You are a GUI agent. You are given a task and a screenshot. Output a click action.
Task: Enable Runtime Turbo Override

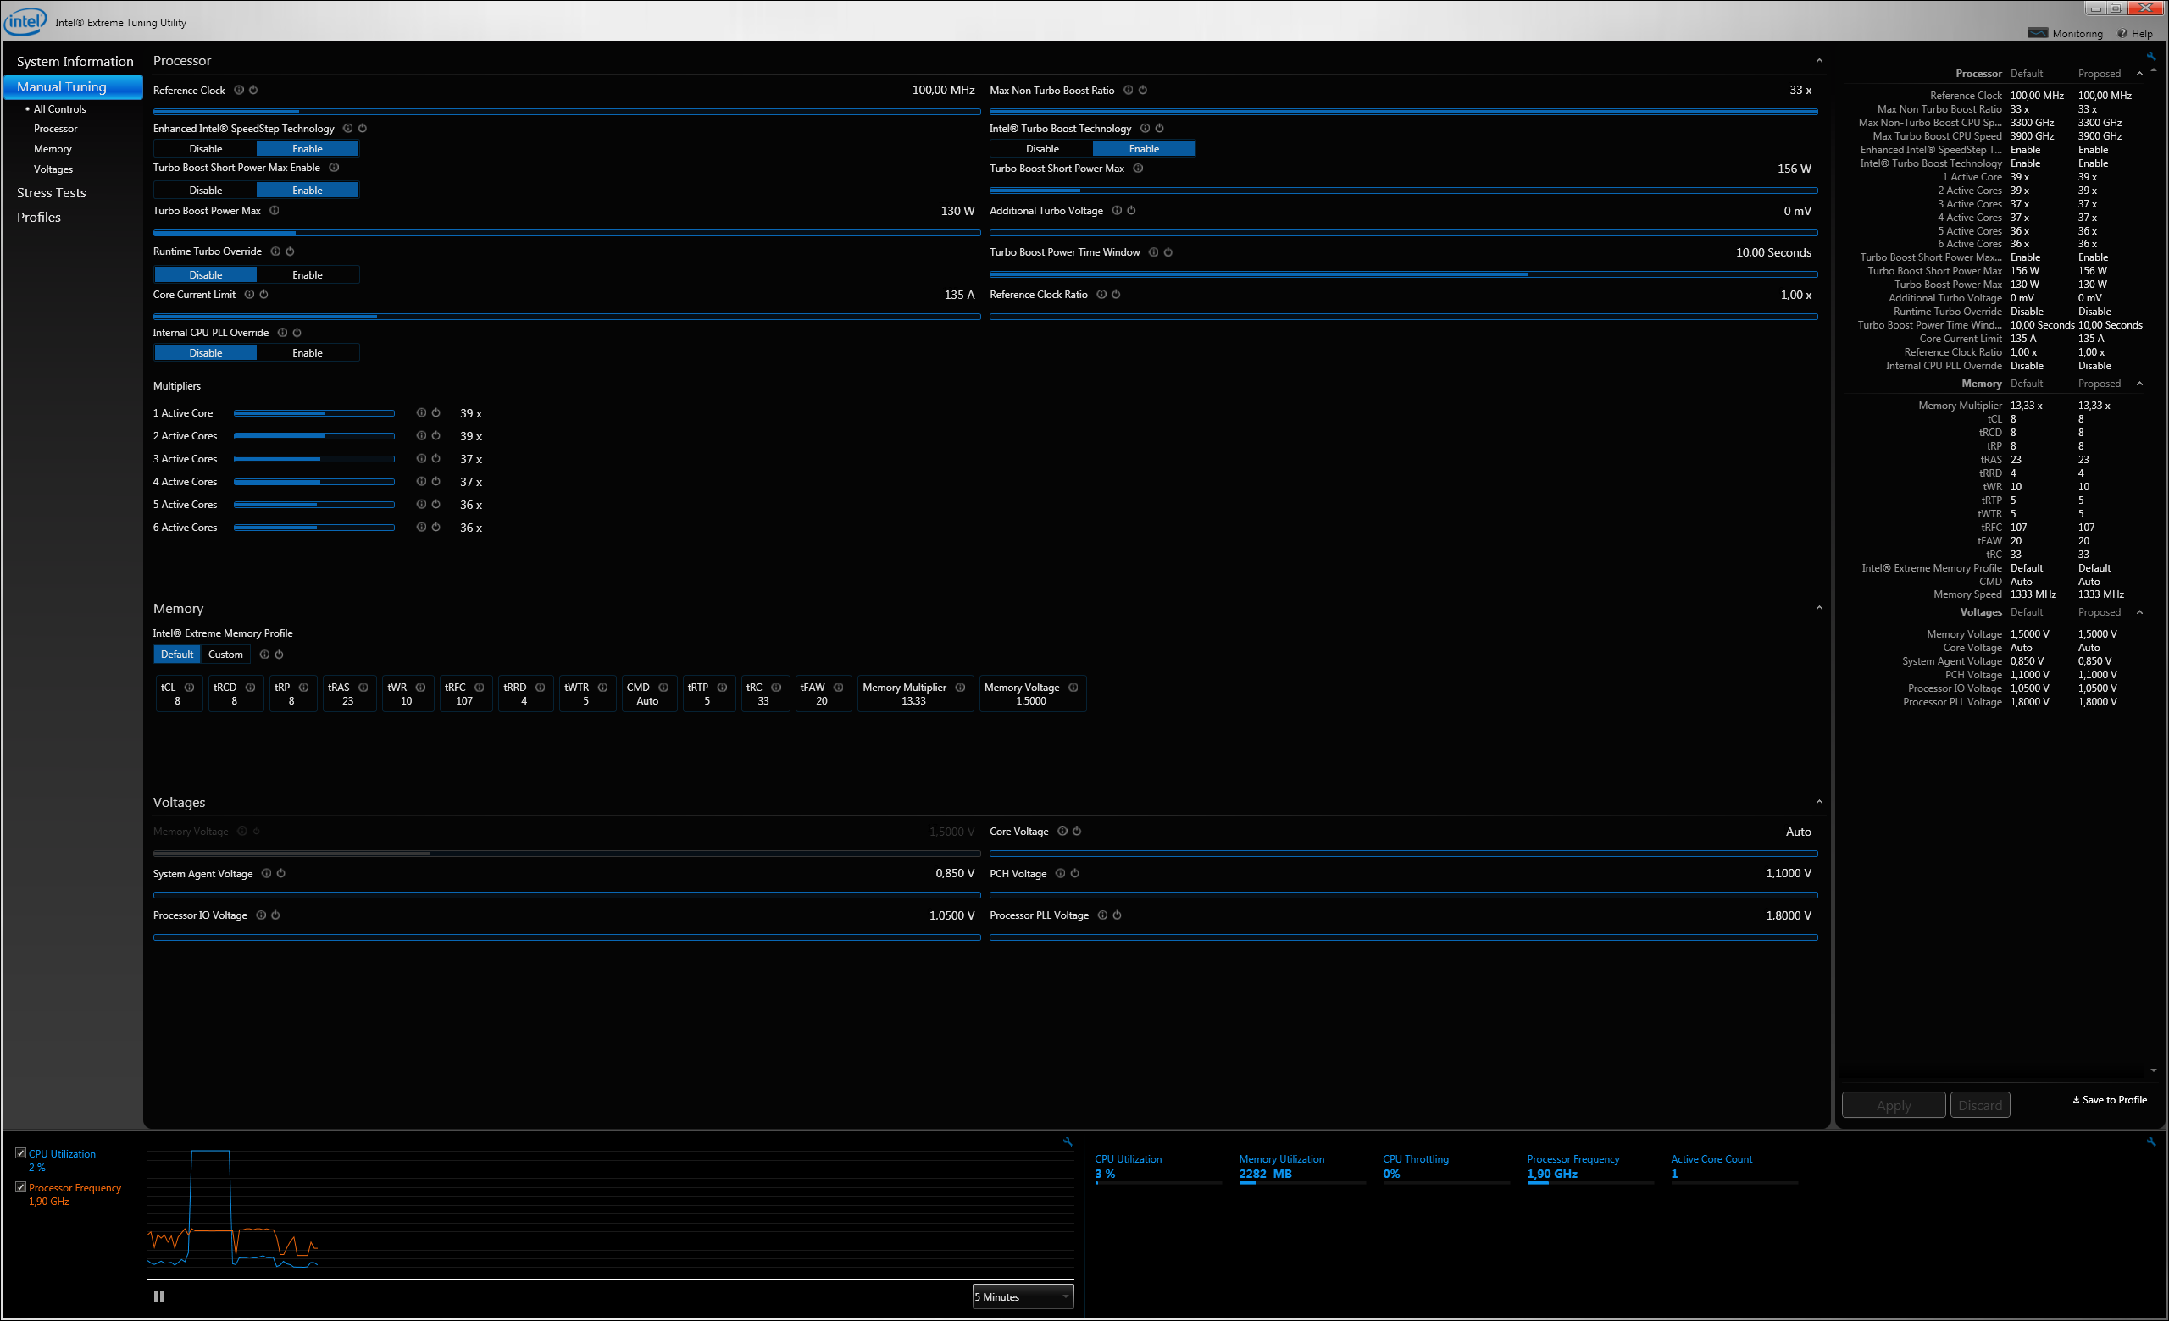[308, 275]
